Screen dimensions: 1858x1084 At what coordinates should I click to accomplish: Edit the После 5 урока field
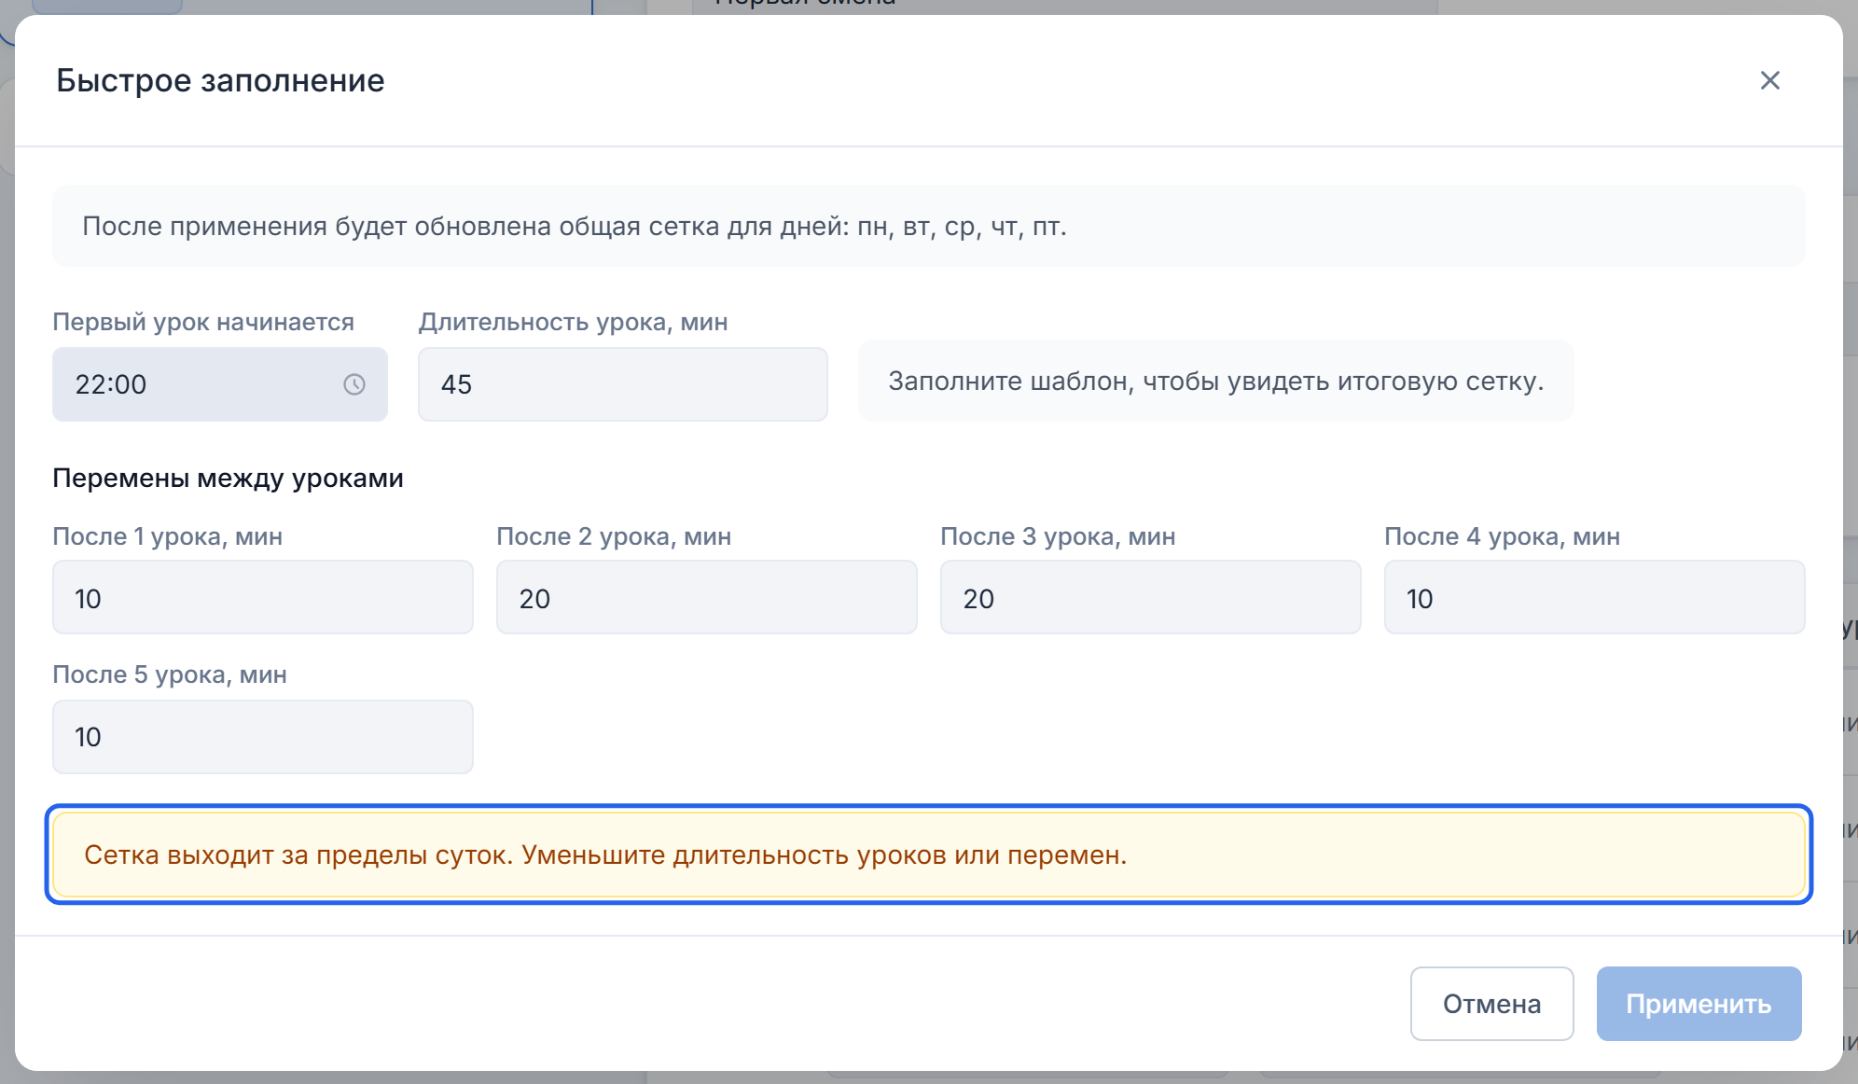tap(263, 737)
